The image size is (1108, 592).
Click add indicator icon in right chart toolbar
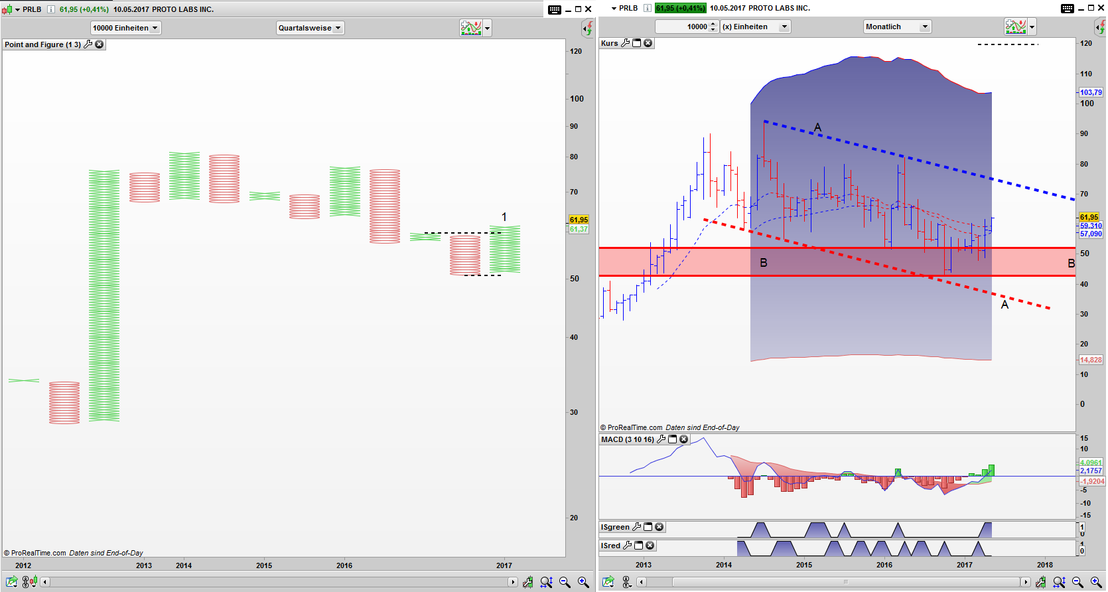(1015, 27)
